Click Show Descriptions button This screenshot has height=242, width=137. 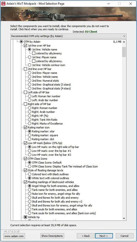(52, 236)
